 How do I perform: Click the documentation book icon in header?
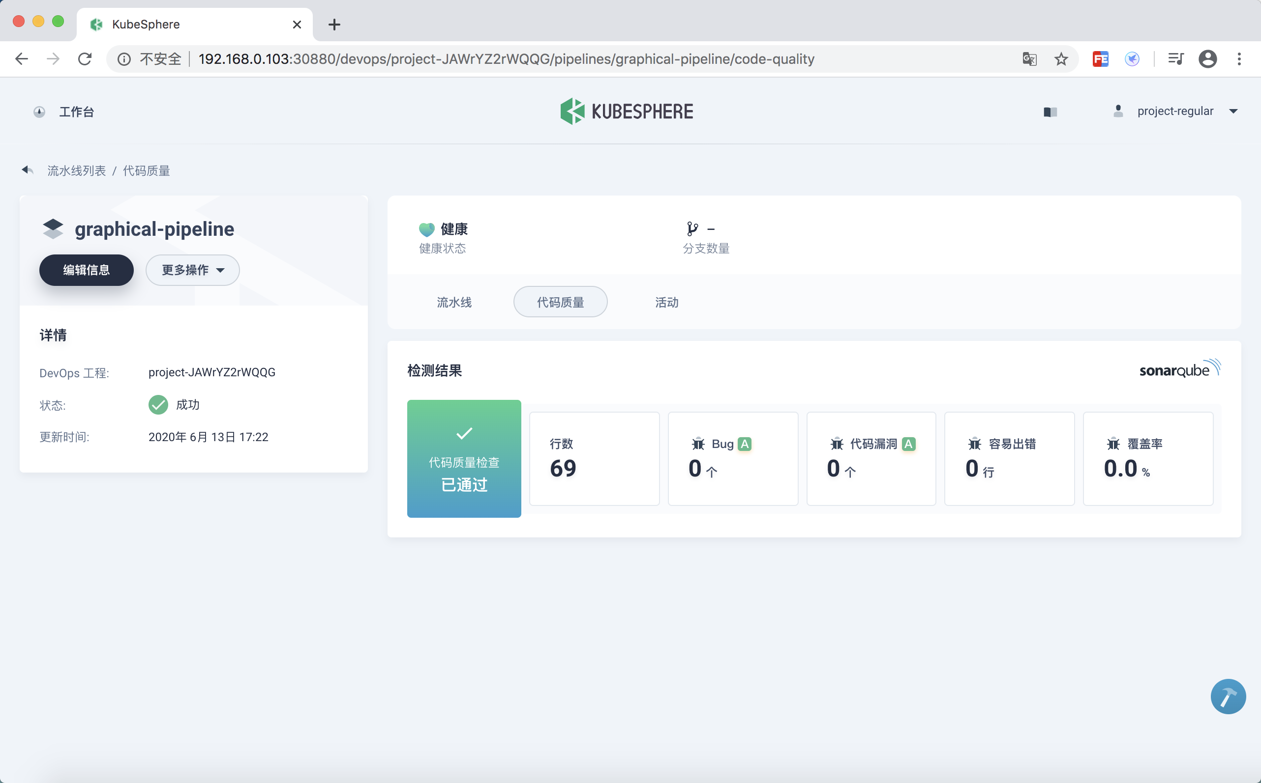[1050, 112]
